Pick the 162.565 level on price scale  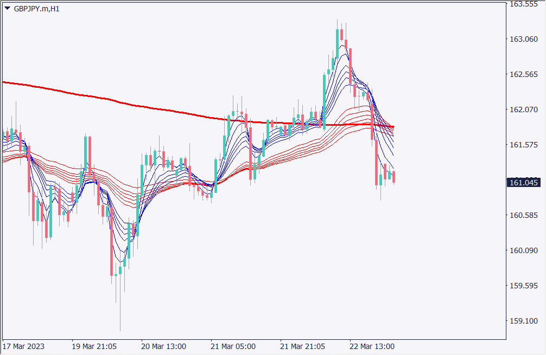point(524,75)
